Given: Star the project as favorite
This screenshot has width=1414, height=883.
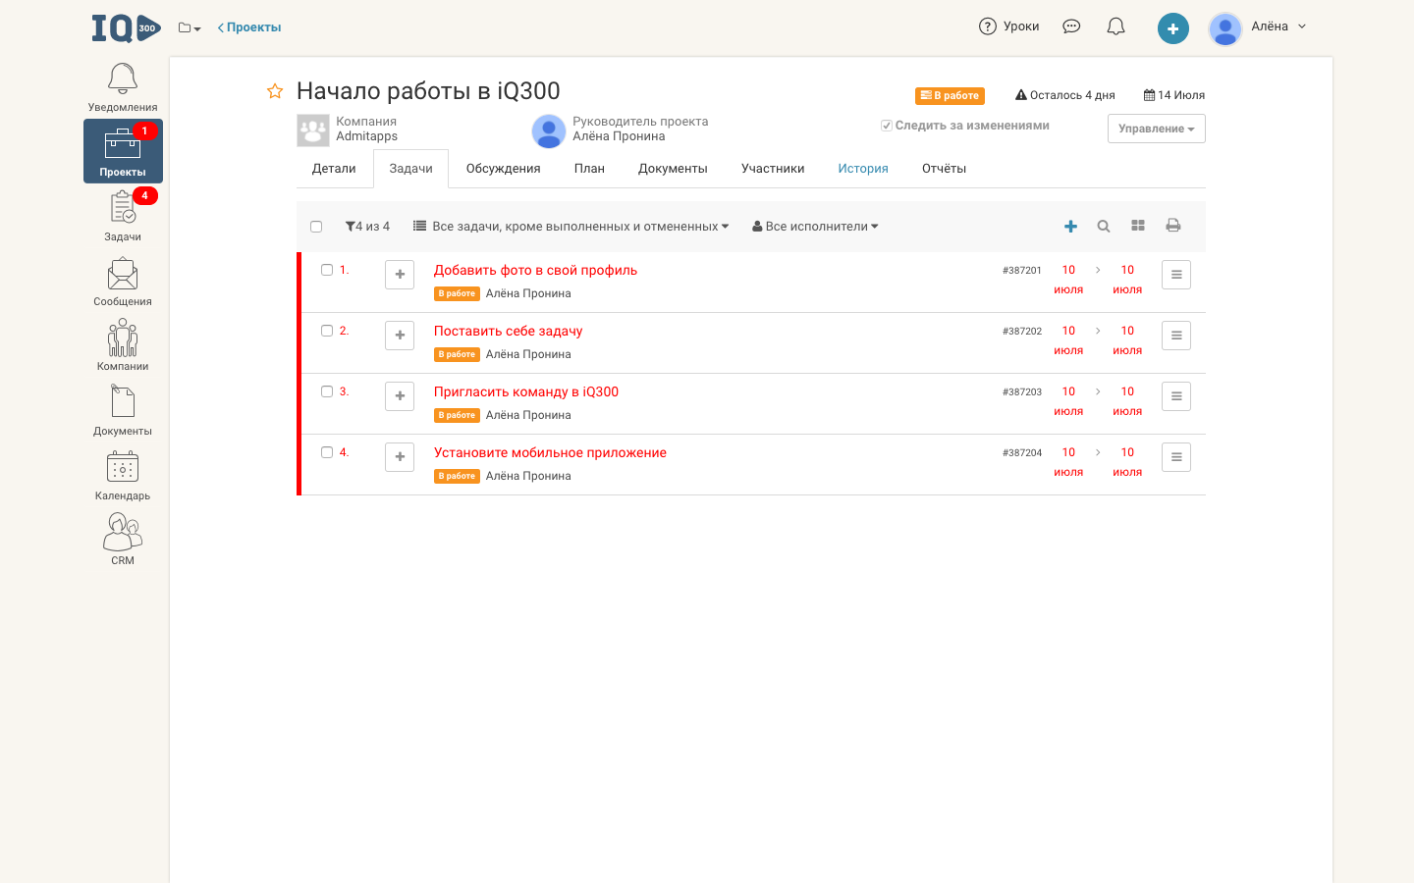Looking at the screenshot, I should coord(275,91).
